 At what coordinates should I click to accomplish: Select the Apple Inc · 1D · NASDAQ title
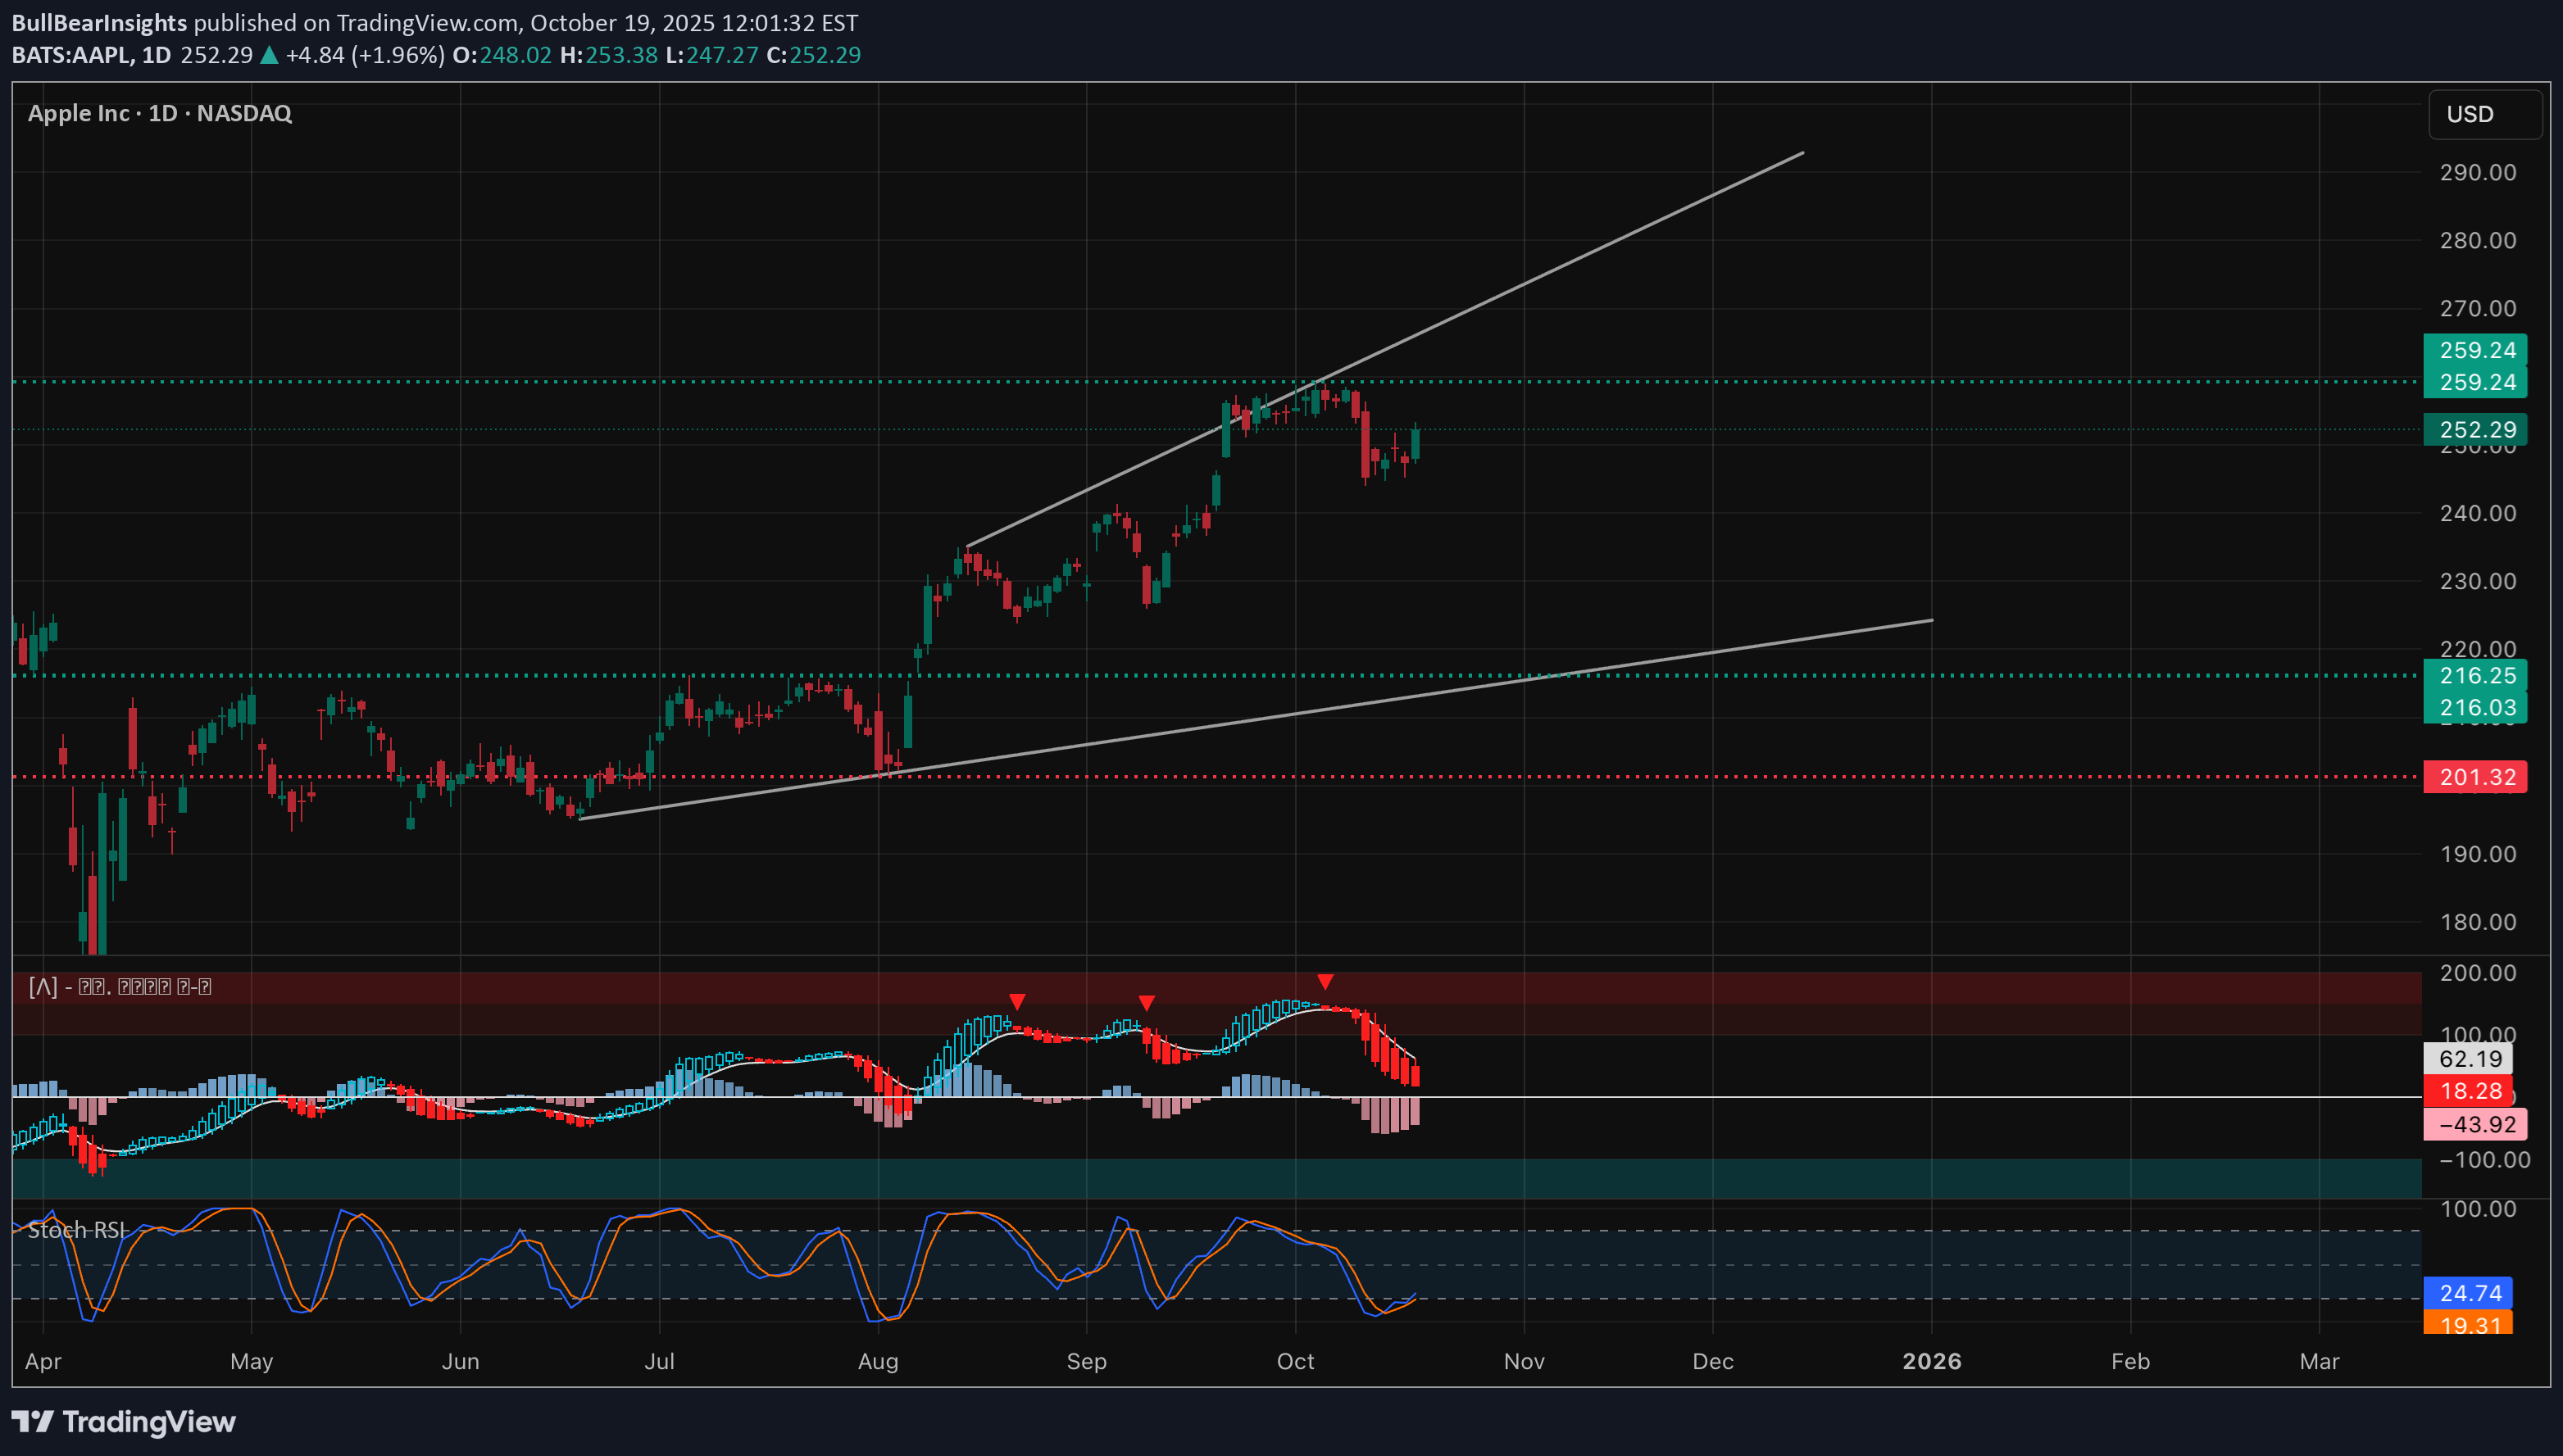pyautogui.click(x=160, y=113)
